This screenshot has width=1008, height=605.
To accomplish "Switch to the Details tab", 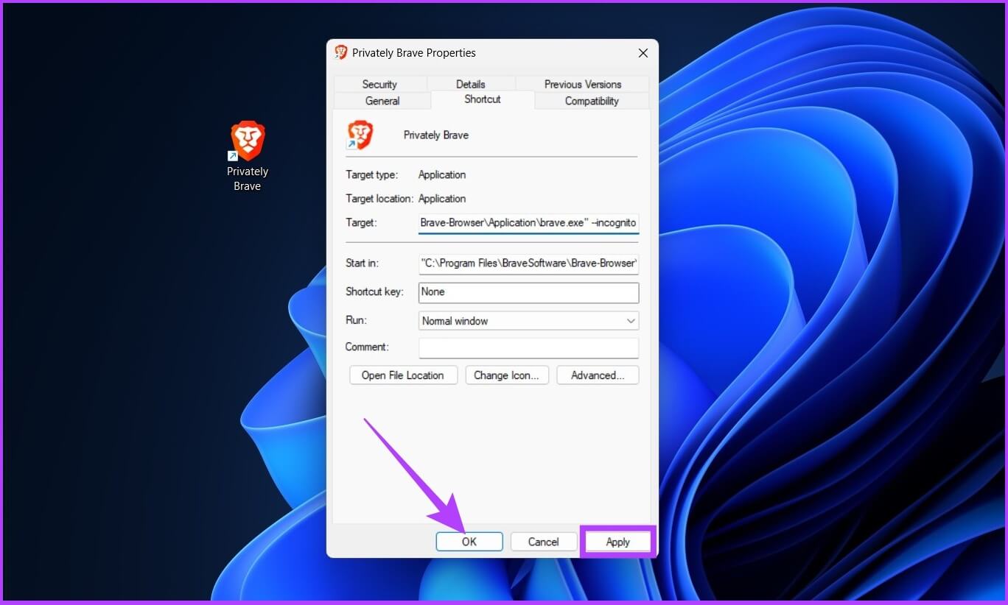I will pos(471,84).
